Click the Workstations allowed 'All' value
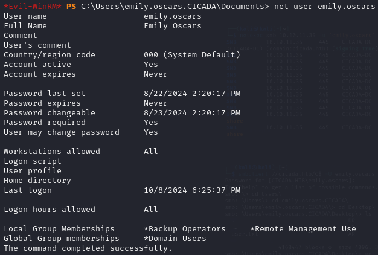378x255 pixels. click(151, 152)
